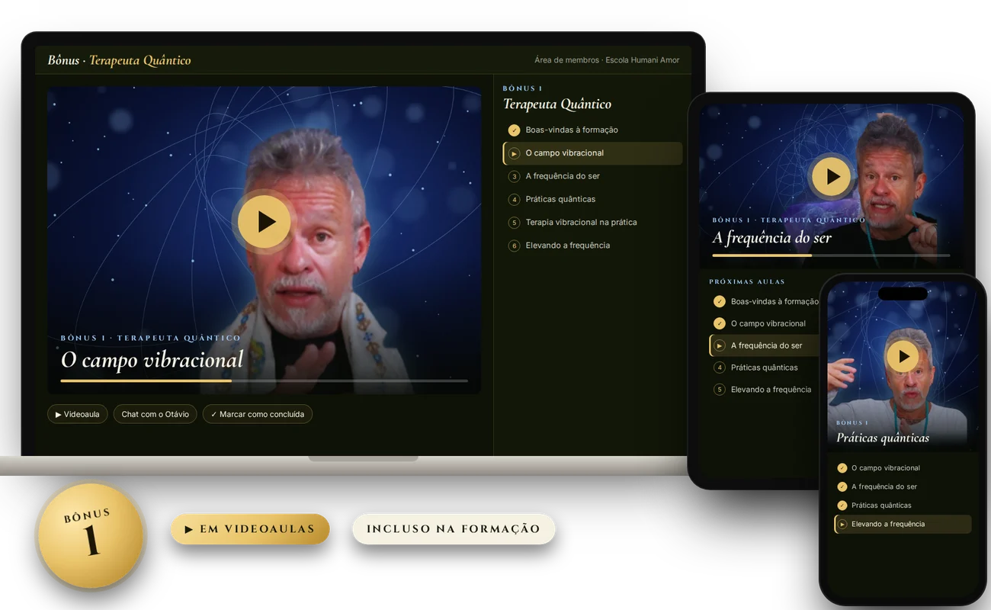Image resolution: width=991 pixels, height=610 pixels.
Task: Select highlighted laptop lesson O campo vibracional
Action: (x=592, y=153)
